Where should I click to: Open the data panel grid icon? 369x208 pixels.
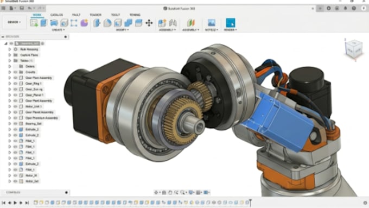tap(3, 8)
